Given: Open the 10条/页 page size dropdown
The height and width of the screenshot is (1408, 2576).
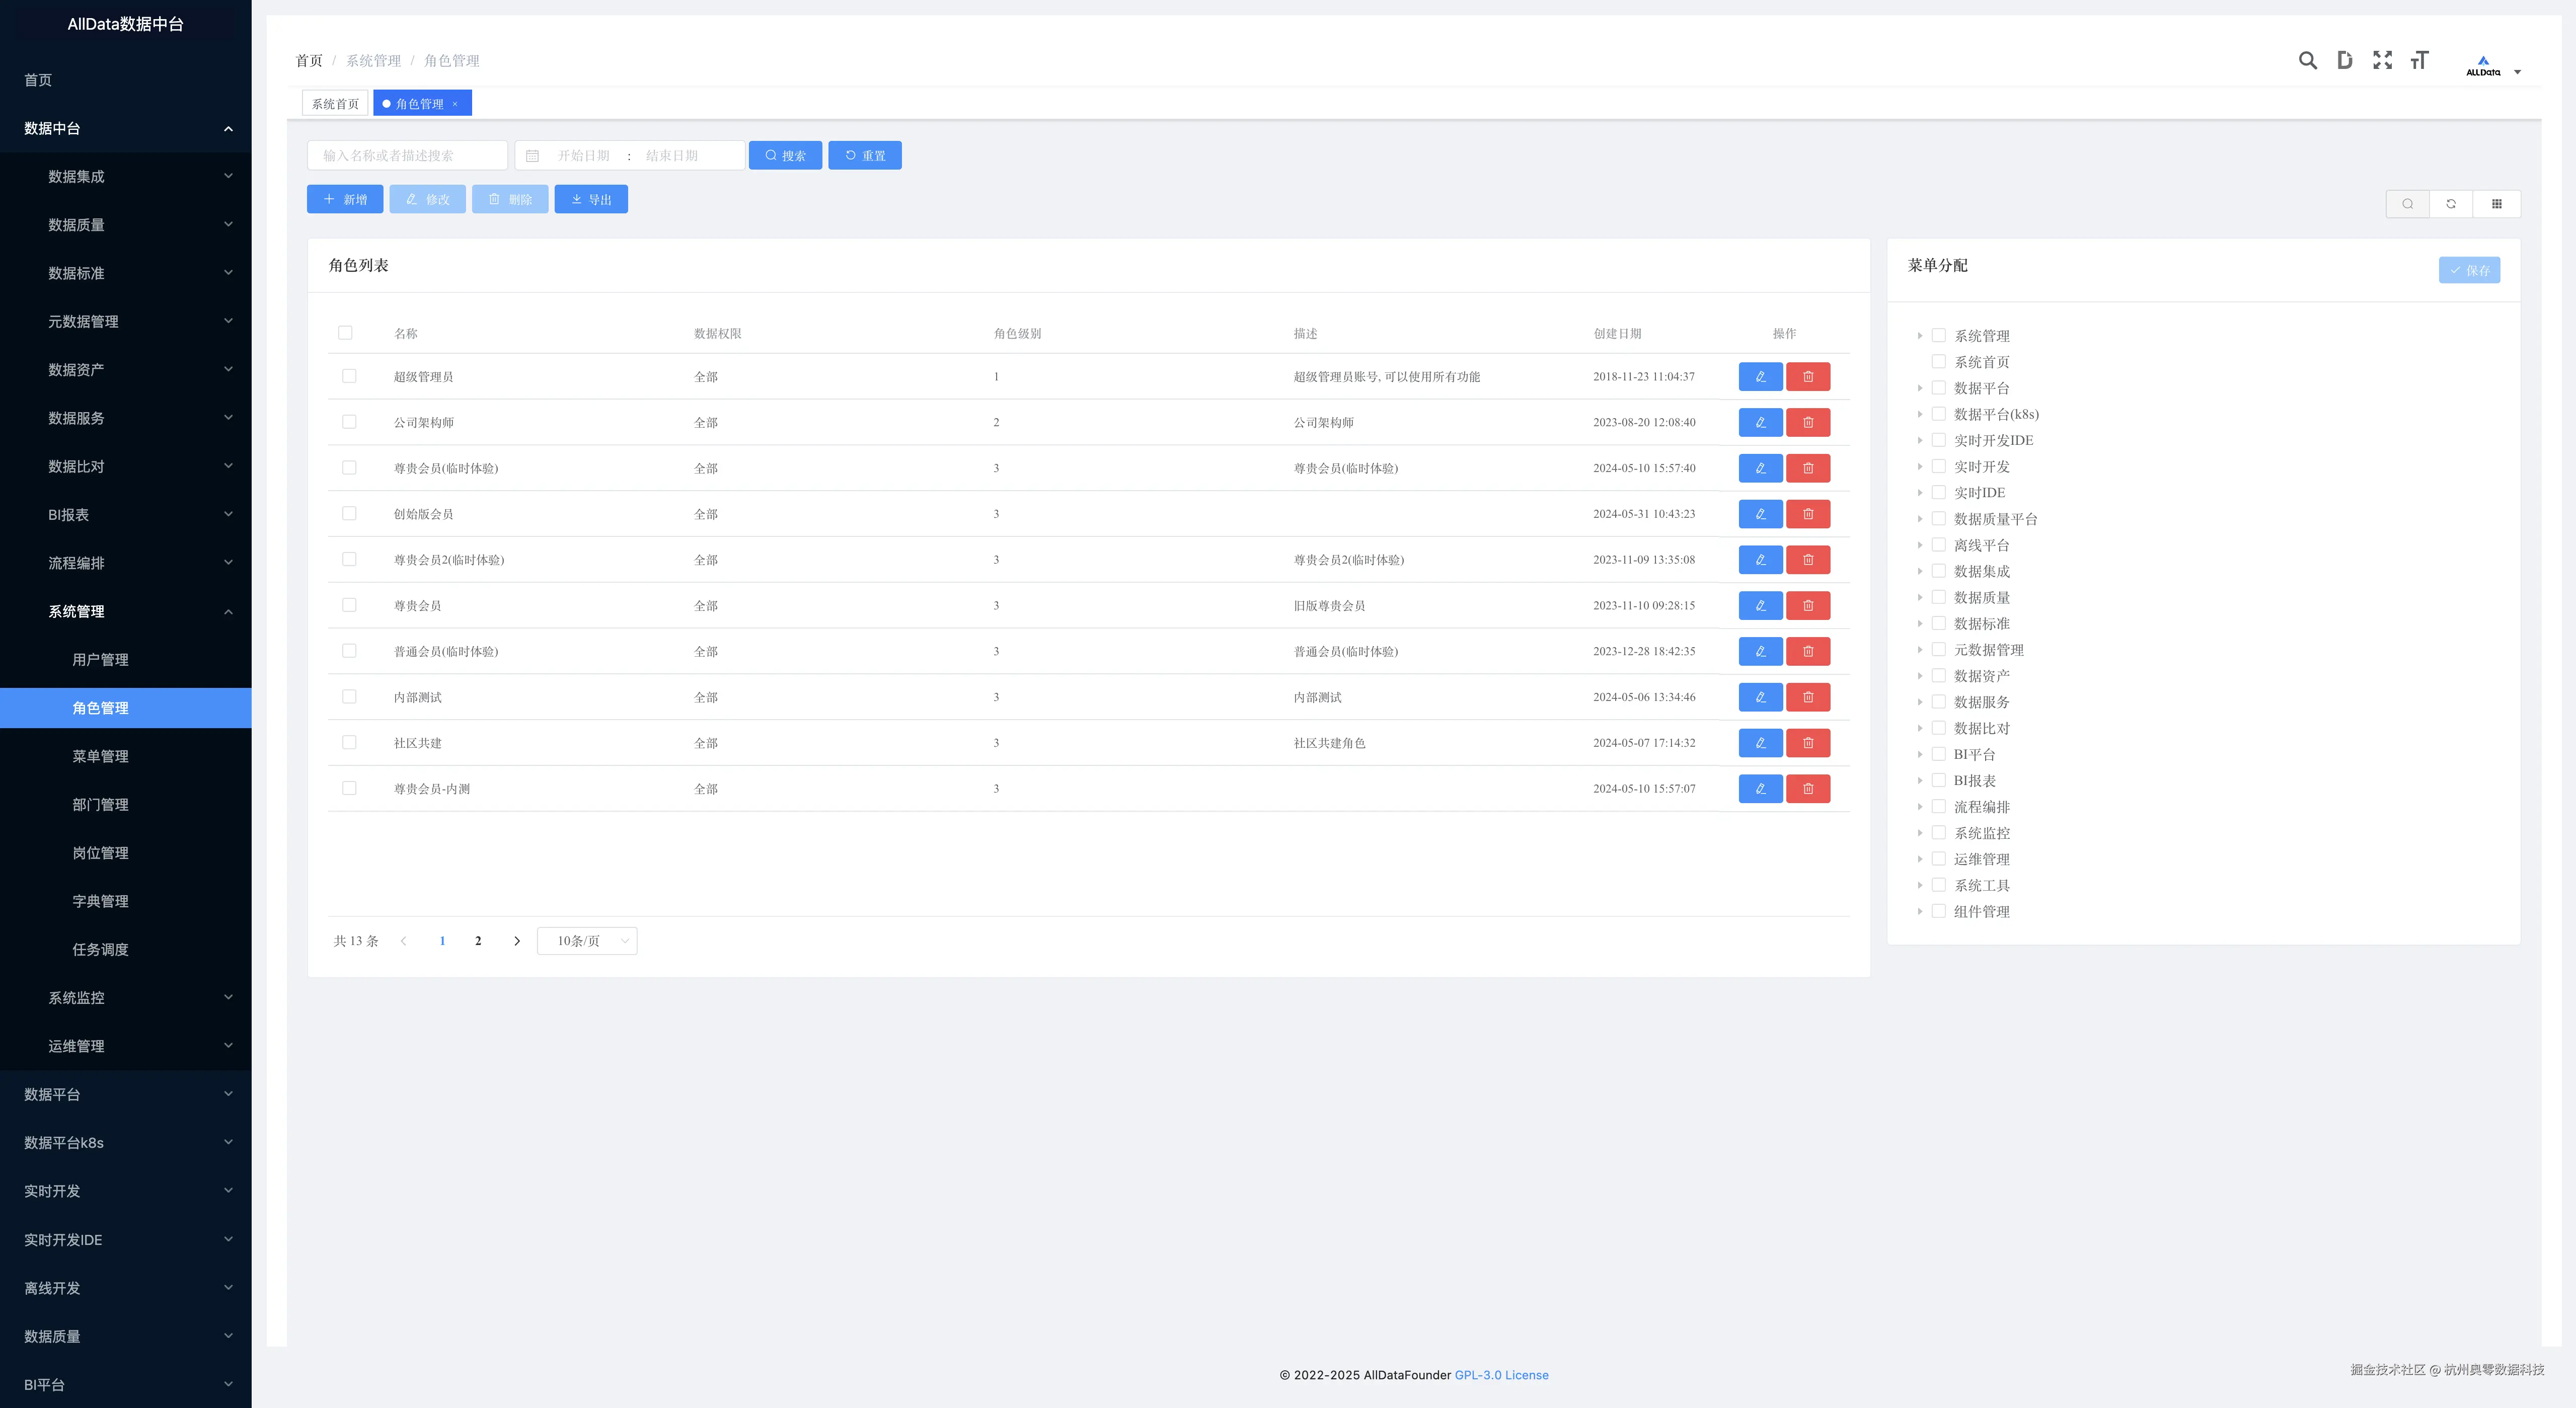Looking at the screenshot, I should (587, 941).
